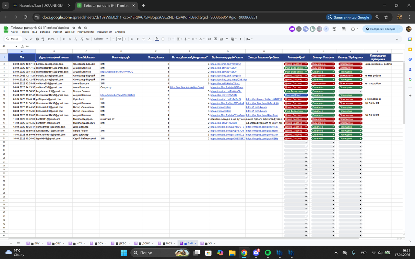Switch to ВРУ sheet tab
Image resolution: width=415 pixels, height=259 pixels.
(x=37, y=243)
